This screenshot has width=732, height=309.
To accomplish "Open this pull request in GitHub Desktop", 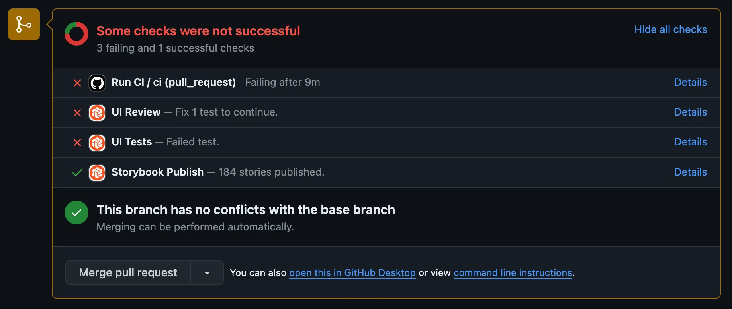I will pos(352,273).
